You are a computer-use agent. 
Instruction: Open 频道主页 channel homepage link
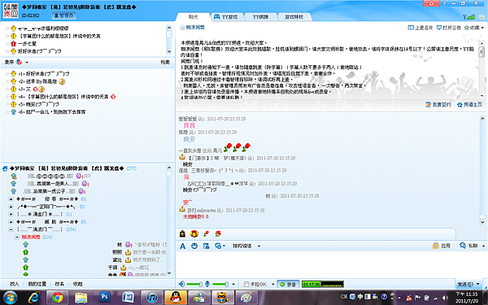469,105
